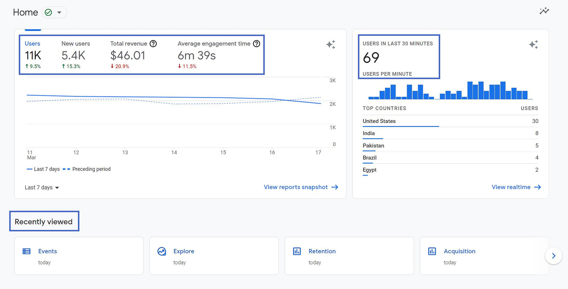Open the Events card under Recently viewed
This screenshot has height=289, width=568.
pos(79,256)
